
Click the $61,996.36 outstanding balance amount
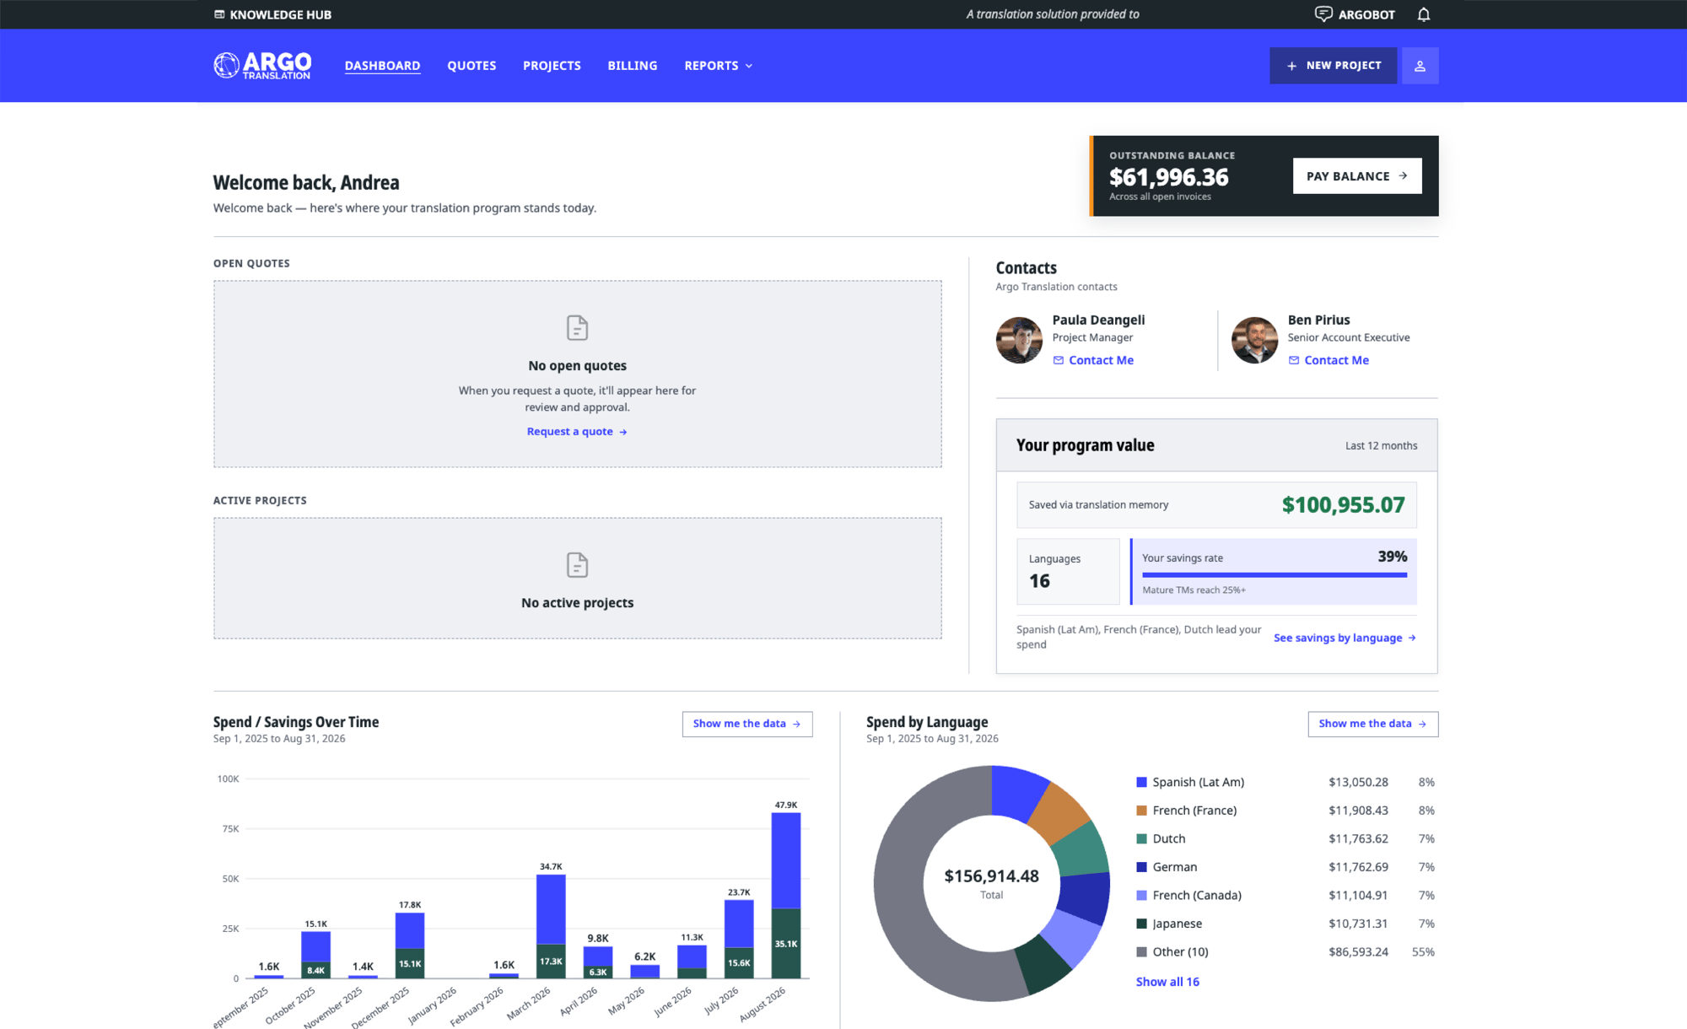tap(1168, 177)
